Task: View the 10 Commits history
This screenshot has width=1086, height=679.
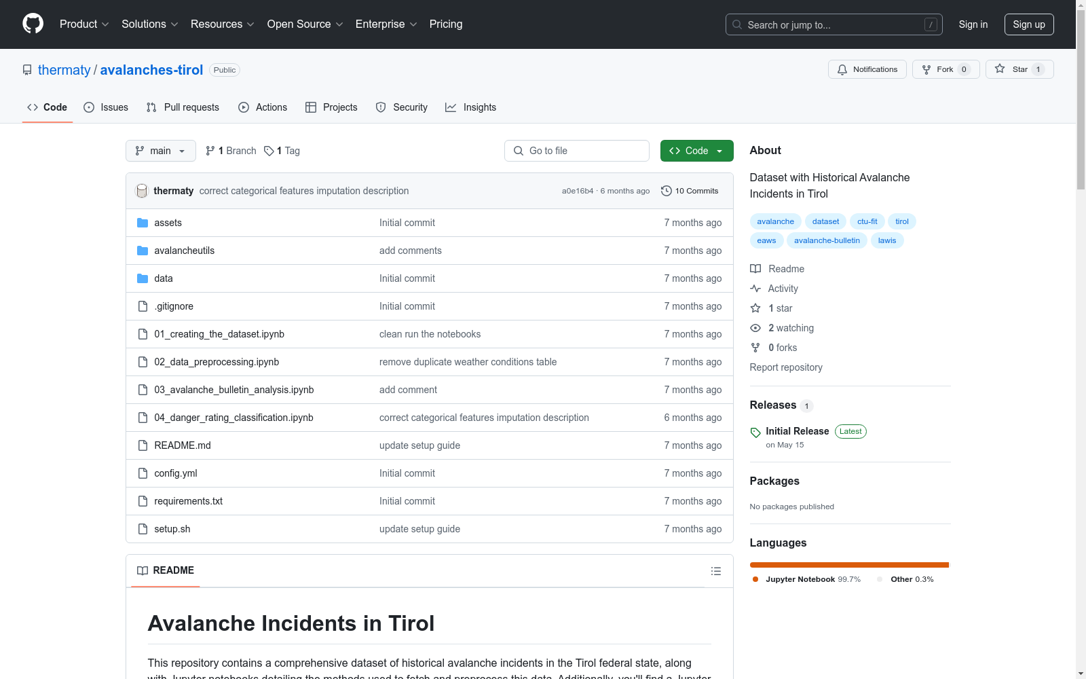Action: (690, 191)
